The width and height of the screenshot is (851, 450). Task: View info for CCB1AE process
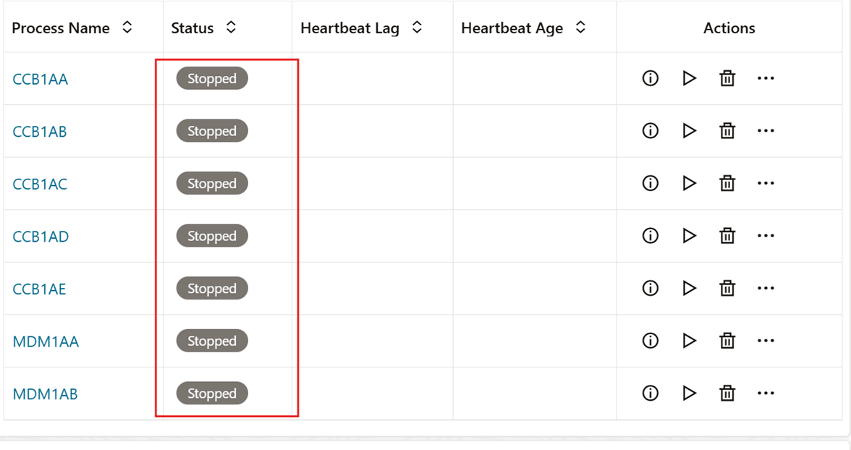pyautogui.click(x=651, y=289)
